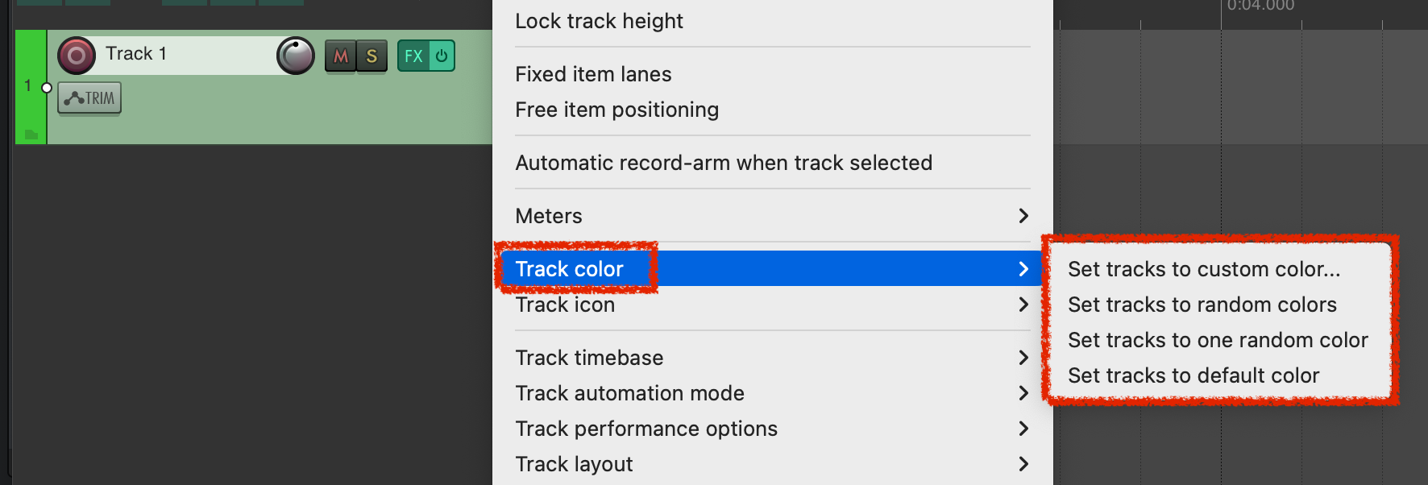Click the record arm button on Track 1

77,56
